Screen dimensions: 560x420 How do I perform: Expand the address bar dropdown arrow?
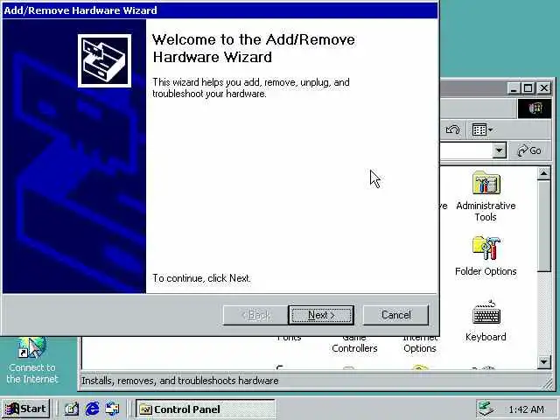500,150
